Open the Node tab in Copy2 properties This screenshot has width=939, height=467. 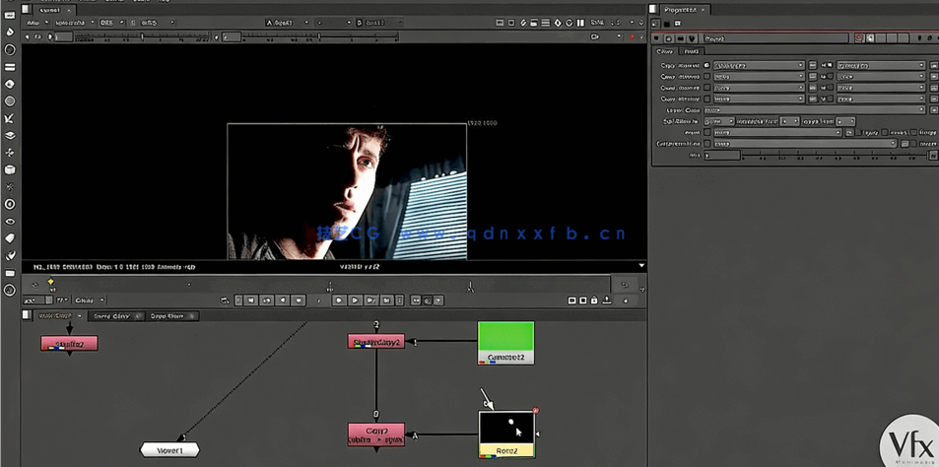[692, 51]
